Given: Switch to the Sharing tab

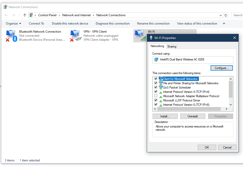Looking at the screenshot, I should (172, 47).
